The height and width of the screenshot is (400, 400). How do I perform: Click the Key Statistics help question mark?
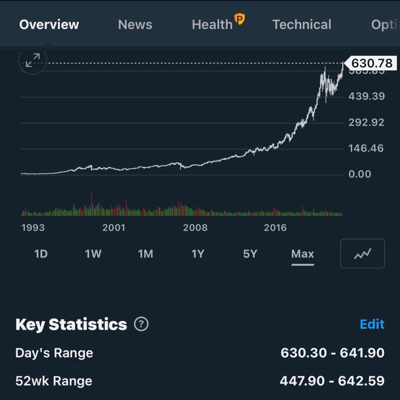click(x=141, y=324)
